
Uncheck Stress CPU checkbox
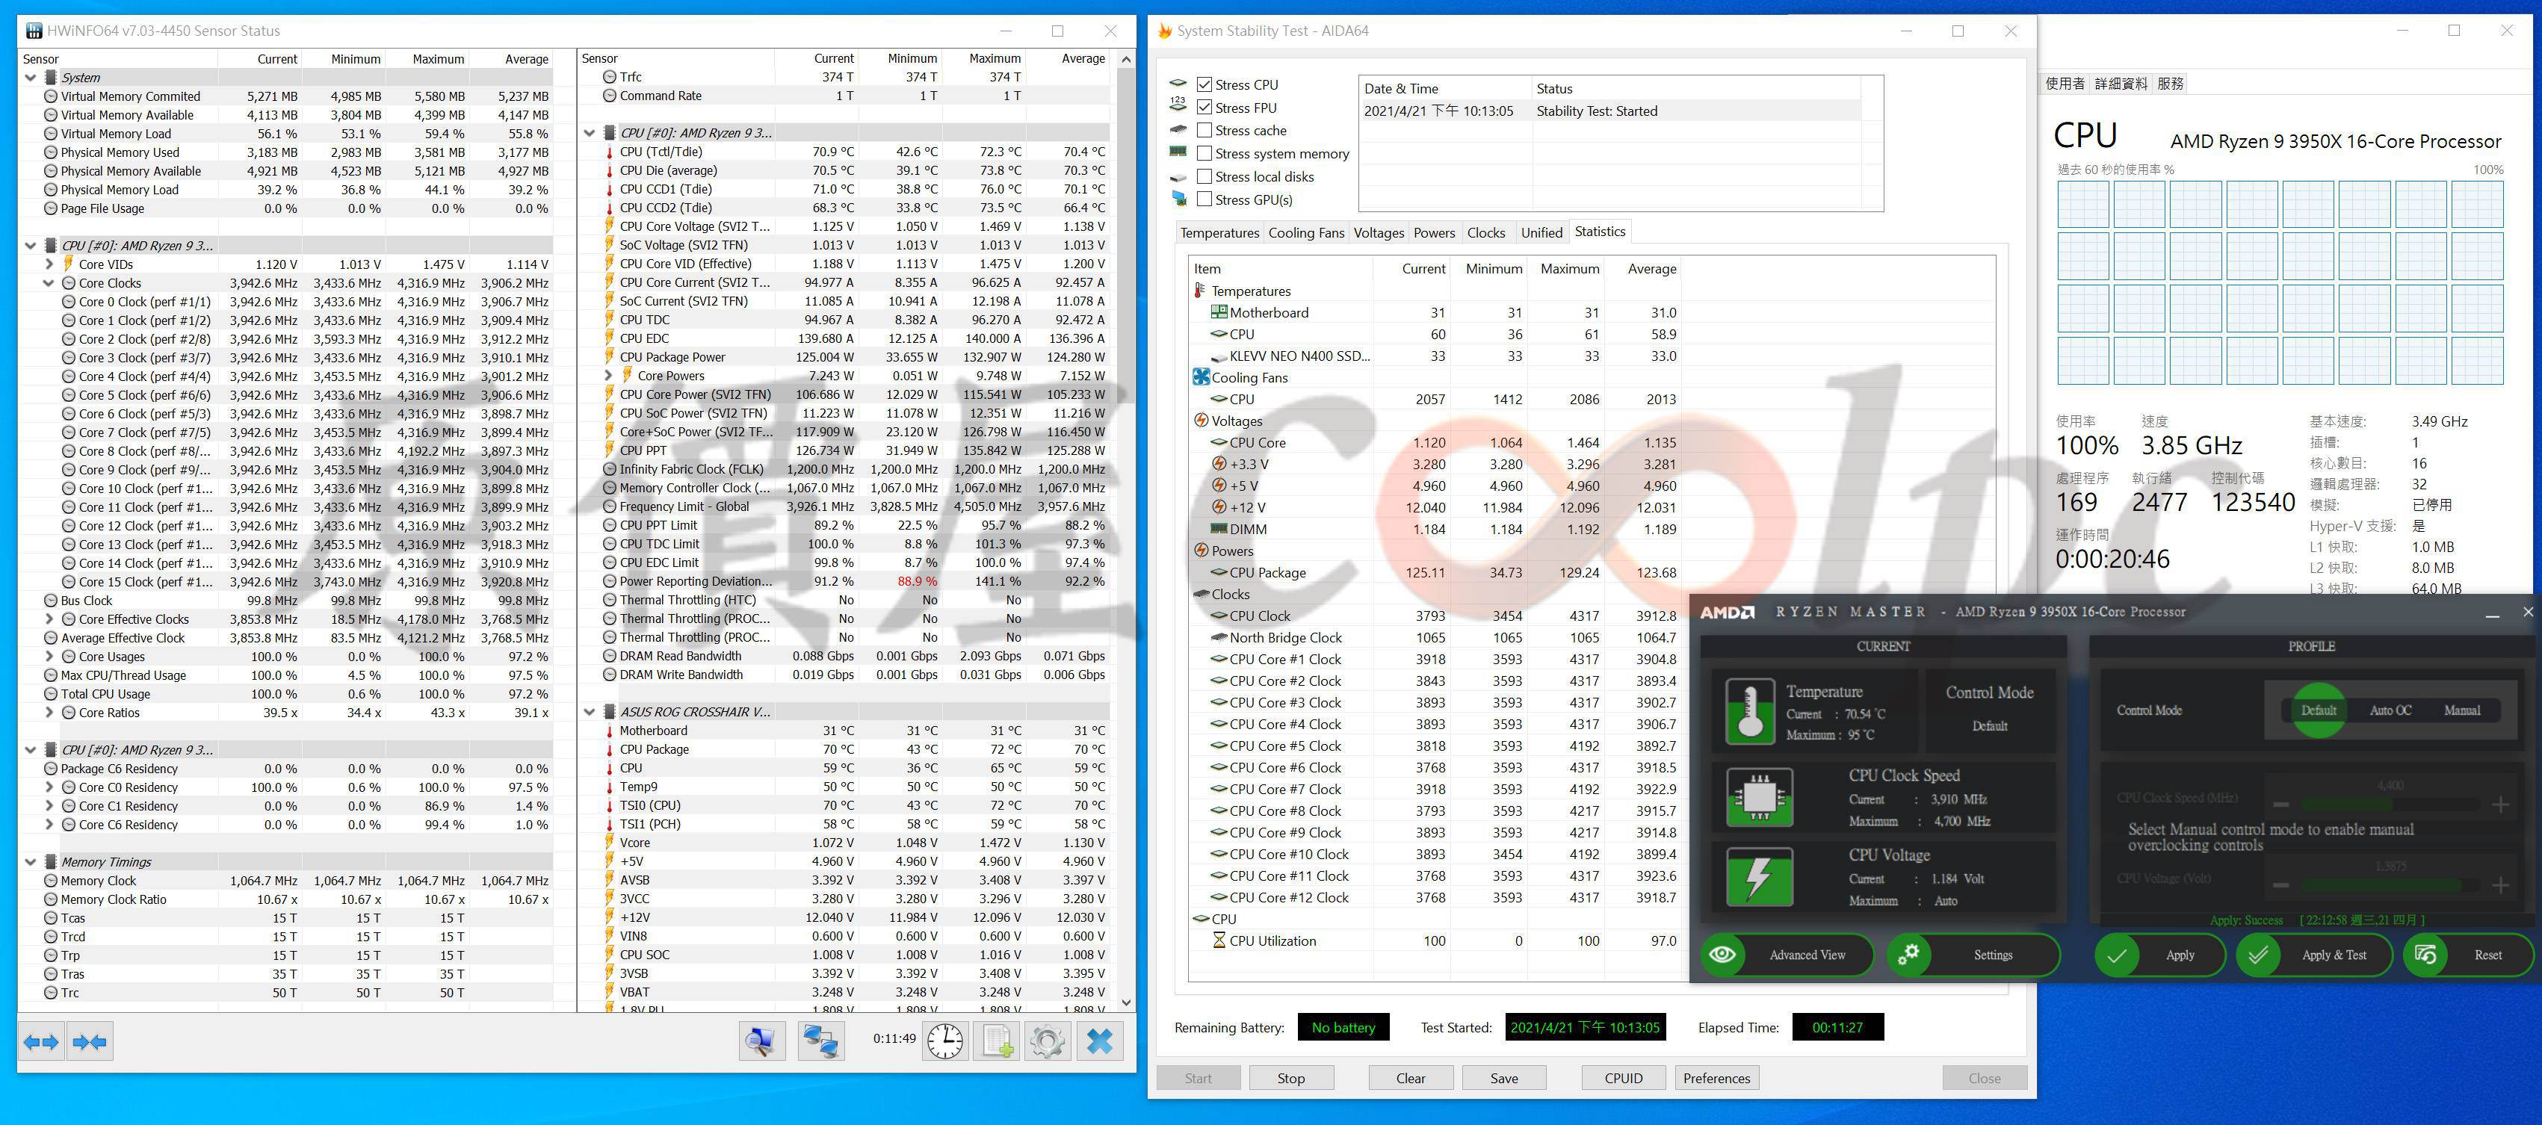point(1204,85)
